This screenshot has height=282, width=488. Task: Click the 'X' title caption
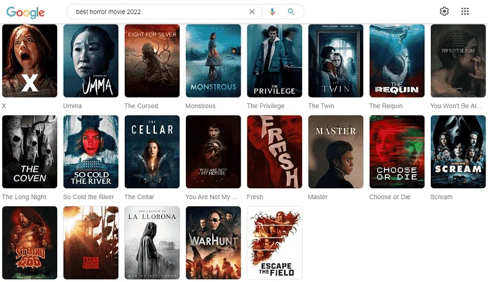click(x=4, y=106)
